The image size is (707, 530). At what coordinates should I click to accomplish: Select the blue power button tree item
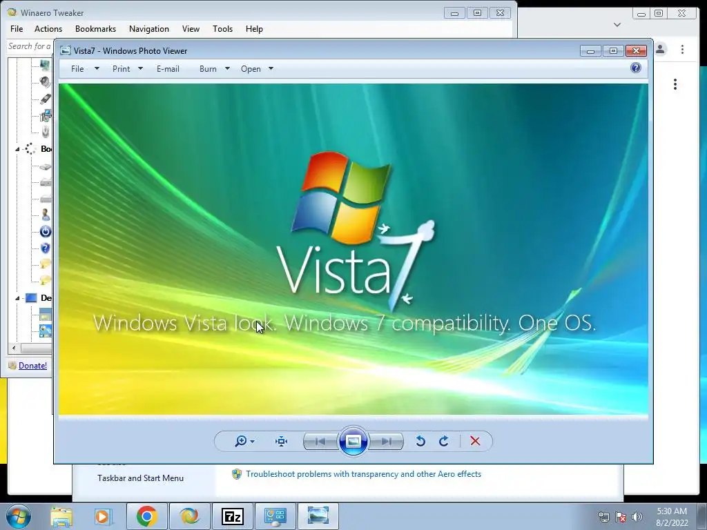(45, 232)
